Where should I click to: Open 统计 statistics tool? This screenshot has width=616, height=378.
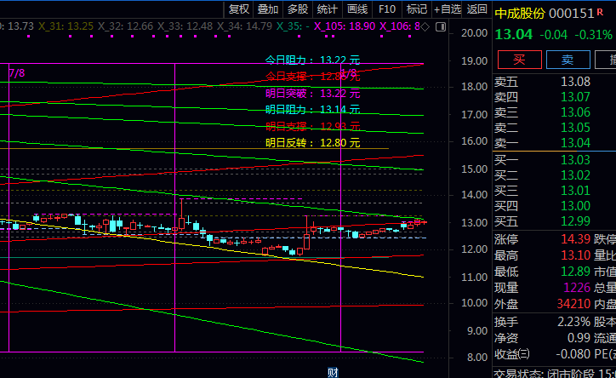328,9
